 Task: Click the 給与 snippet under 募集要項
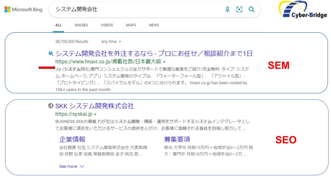coord(208,151)
